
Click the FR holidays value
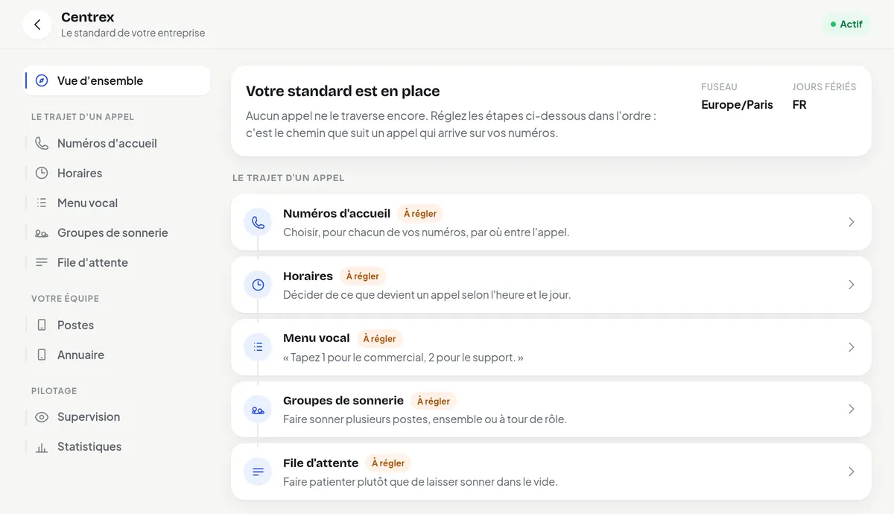tap(799, 105)
